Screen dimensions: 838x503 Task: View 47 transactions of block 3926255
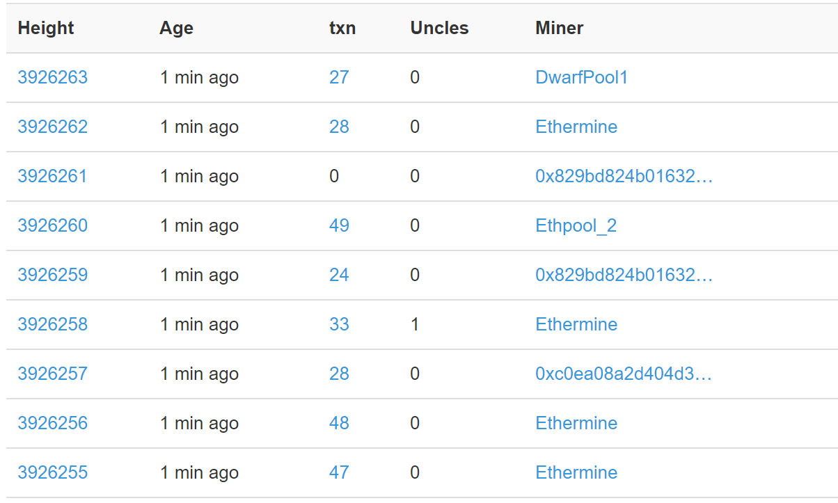339,472
